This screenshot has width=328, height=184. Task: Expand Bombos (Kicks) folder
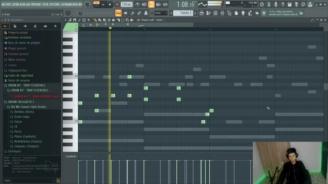[24, 112]
